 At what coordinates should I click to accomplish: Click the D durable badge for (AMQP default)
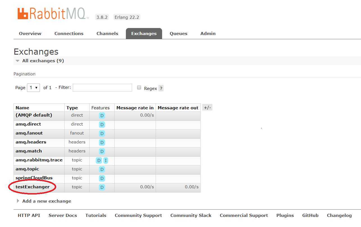click(x=102, y=115)
